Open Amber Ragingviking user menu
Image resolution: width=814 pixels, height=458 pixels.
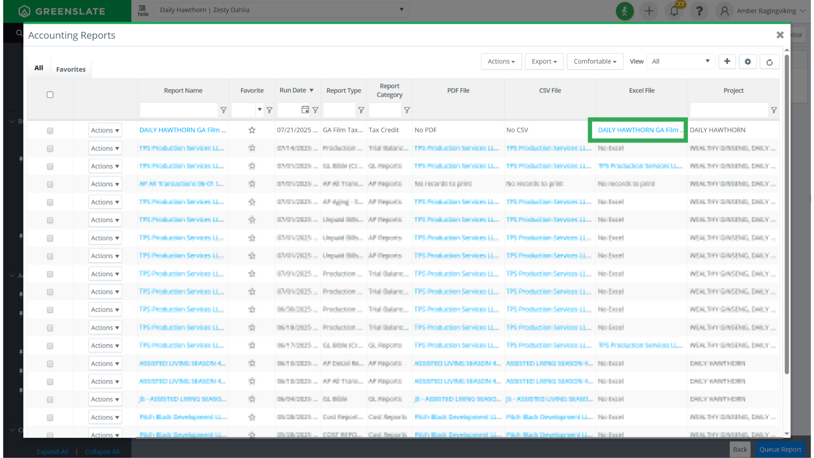tap(770, 11)
